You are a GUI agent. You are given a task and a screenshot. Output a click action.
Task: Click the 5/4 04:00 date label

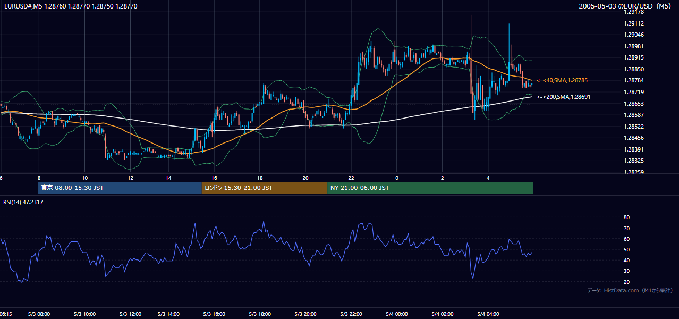click(488, 314)
